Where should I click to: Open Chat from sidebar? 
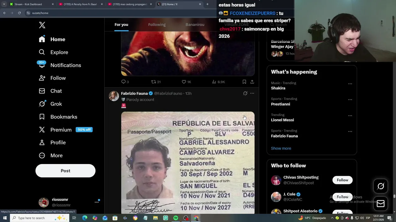tap(50, 91)
